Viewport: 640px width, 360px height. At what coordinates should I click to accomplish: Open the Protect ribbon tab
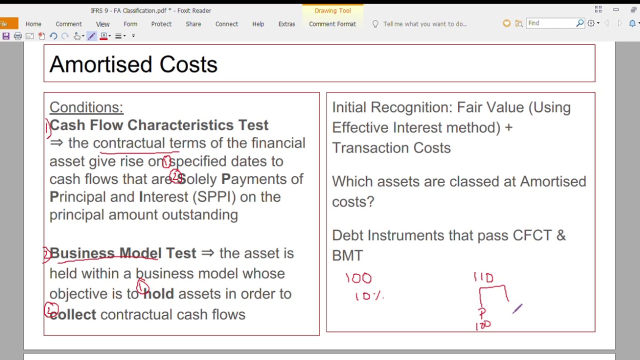click(161, 24)
